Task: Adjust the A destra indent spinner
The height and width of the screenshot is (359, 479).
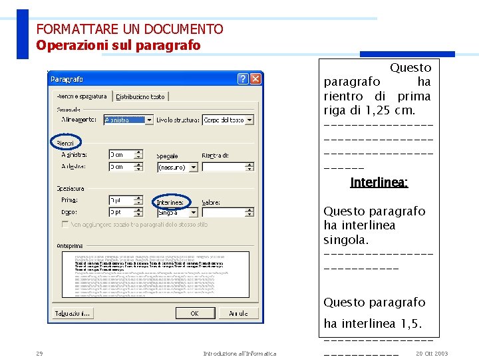Action: click(138, 167)
